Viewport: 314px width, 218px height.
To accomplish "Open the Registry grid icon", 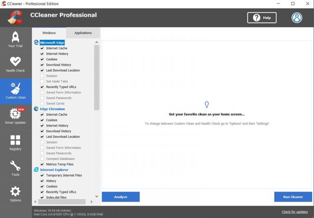I will coord(16,141).
